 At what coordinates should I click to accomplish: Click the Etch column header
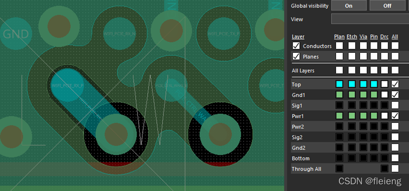[x=351, y=37]
